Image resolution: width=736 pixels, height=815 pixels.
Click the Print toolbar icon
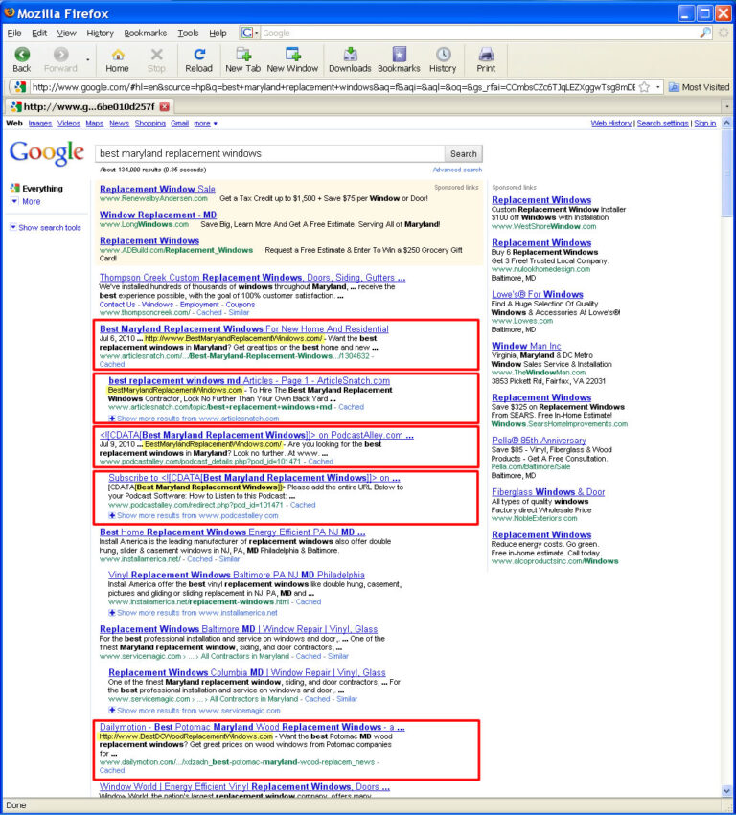coord(486,54)
